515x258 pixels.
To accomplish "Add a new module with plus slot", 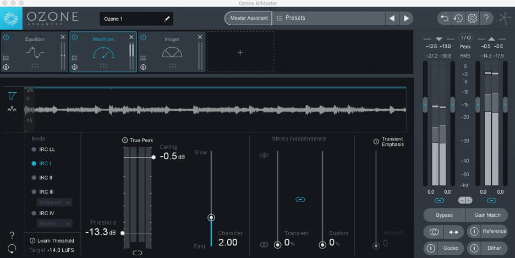I will pos(240,52).
